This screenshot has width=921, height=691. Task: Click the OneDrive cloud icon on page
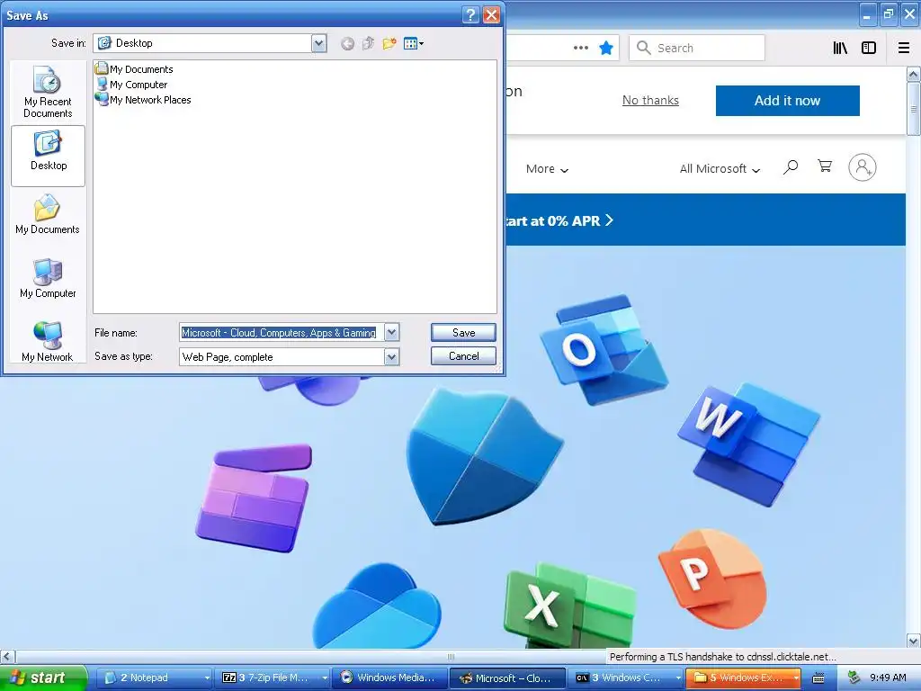pos(376,606)
